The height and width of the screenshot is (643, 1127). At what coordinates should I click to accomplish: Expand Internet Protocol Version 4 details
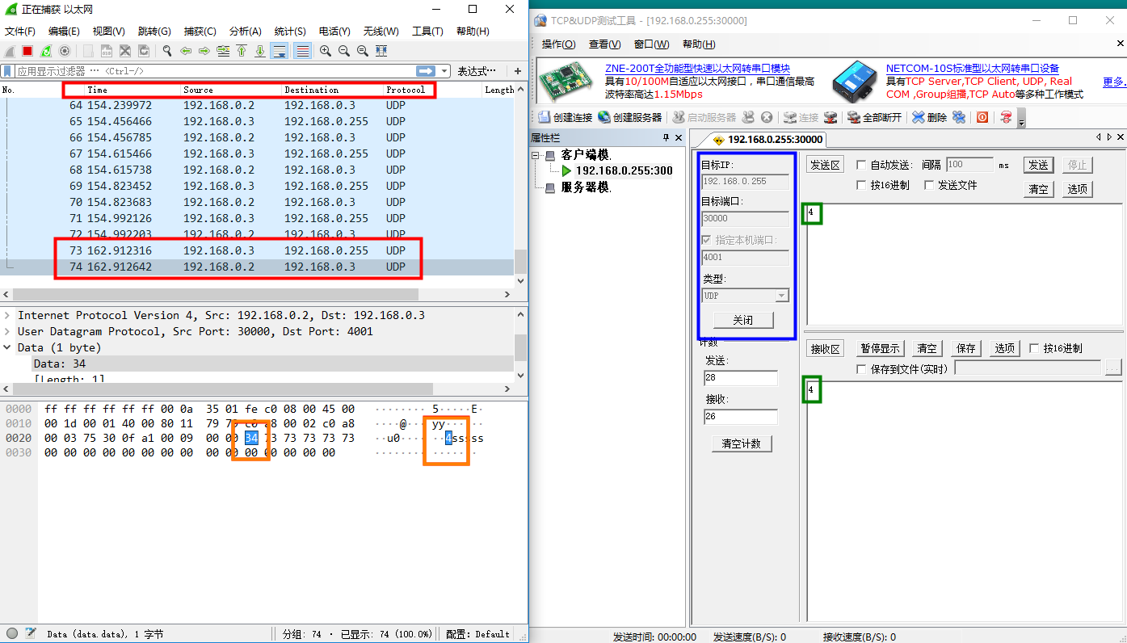click(8, 315)
